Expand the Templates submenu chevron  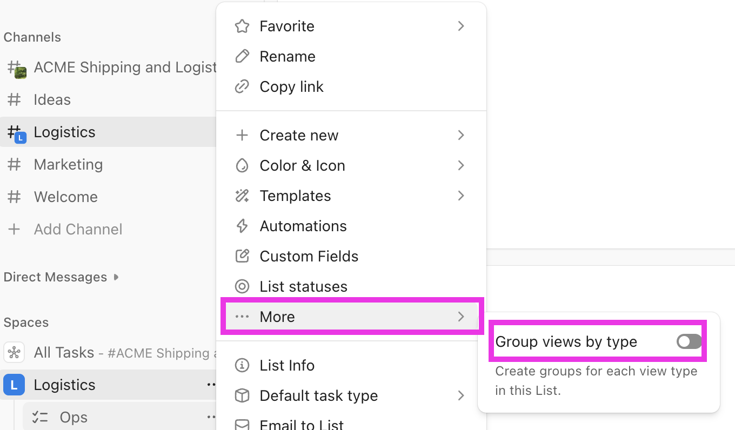pyautogui.click(x=461, y=196)
